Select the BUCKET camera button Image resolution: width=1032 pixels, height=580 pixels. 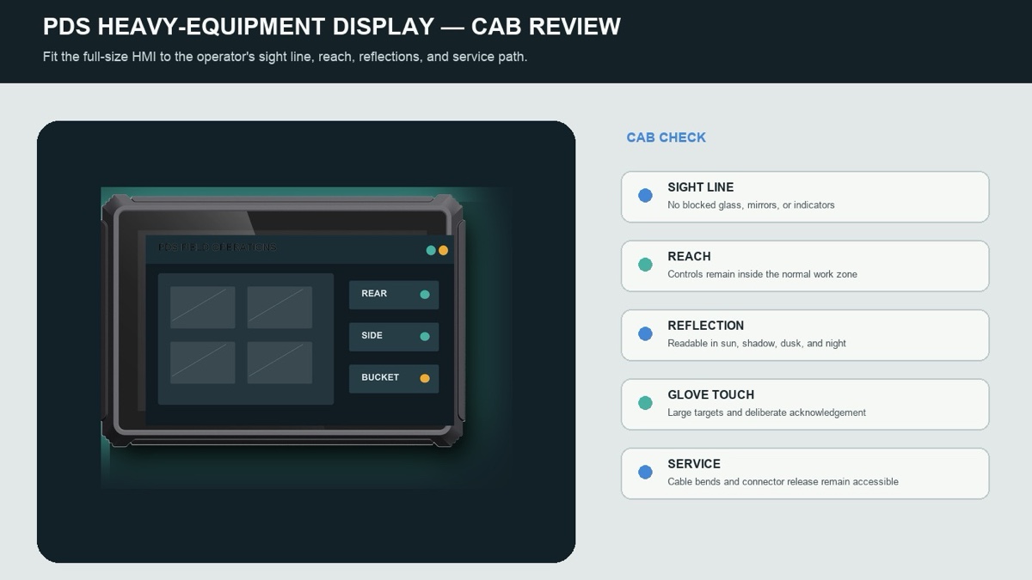(x=394, y=379)
